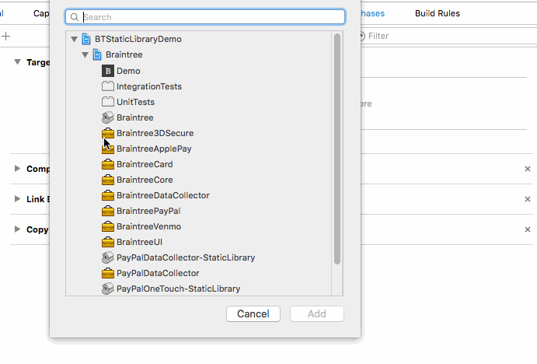537x364 pixels.
Task: Click the BraintreePayPal framework toolbox icon
Action: tap(108, 211)
